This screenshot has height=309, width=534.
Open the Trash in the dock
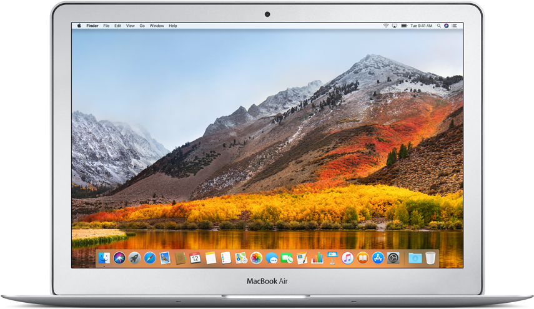tap(431, 258)
